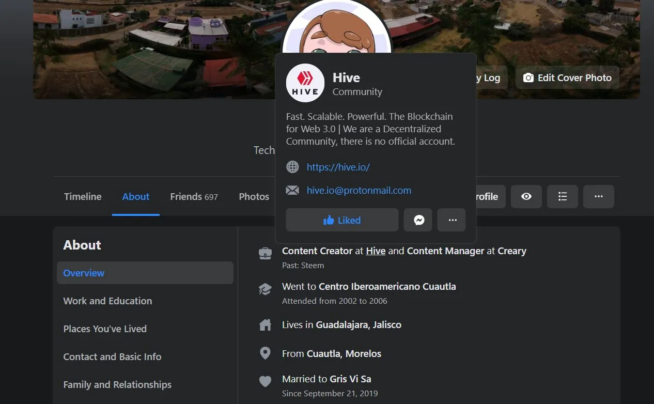This screenshot has height=404, width=654.
Task: Click the Community category label
Action: tap(357, 92)
